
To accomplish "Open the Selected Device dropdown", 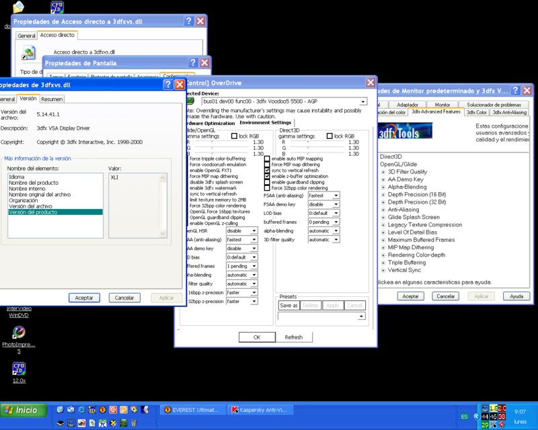I will pyautogui.click(x=363, y=101).
